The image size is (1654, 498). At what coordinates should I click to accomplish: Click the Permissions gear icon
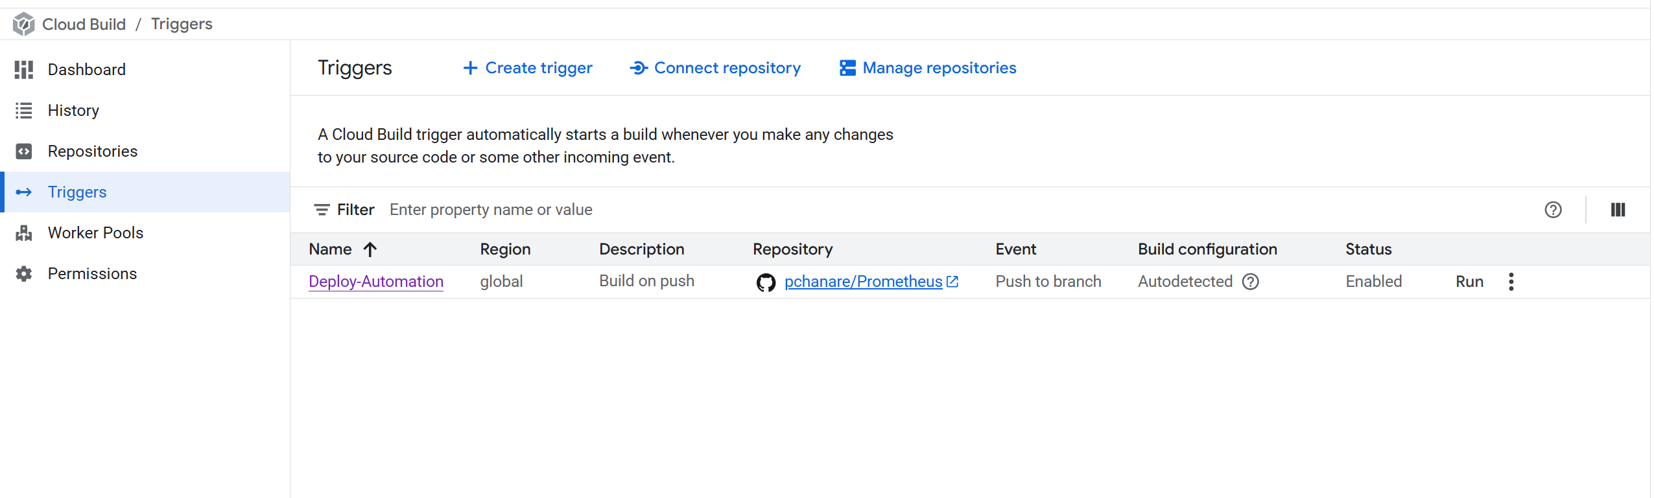pos(24,274)
